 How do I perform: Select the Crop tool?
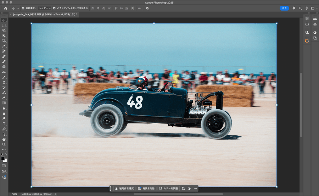pos(4,41)
